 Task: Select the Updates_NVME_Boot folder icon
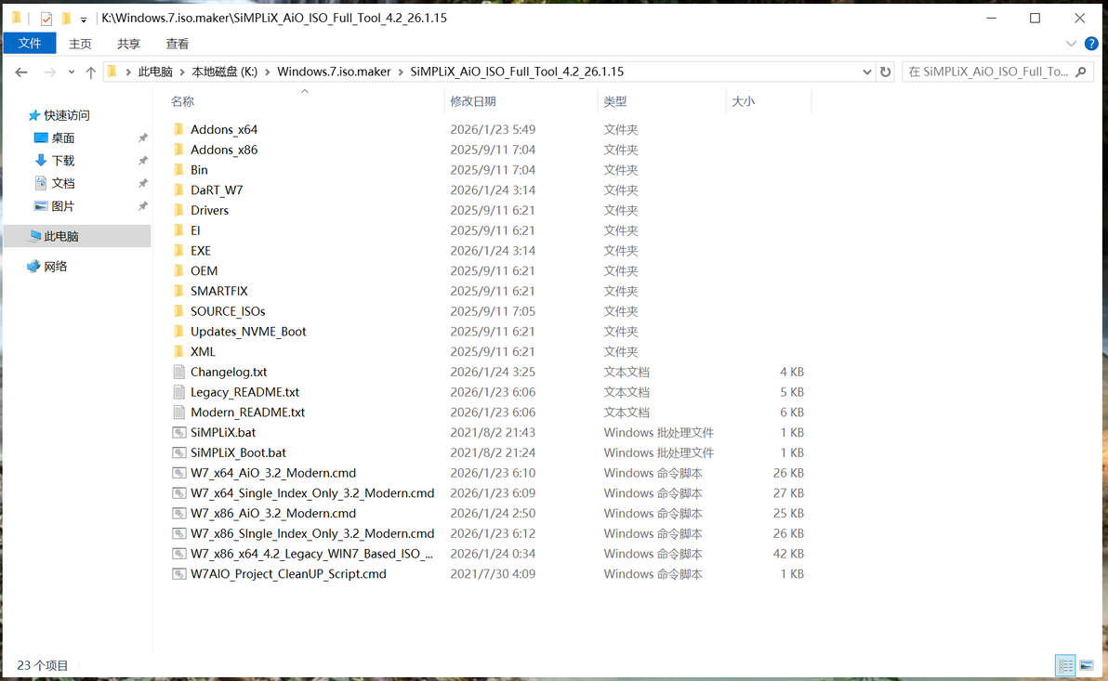click(178, 332)
